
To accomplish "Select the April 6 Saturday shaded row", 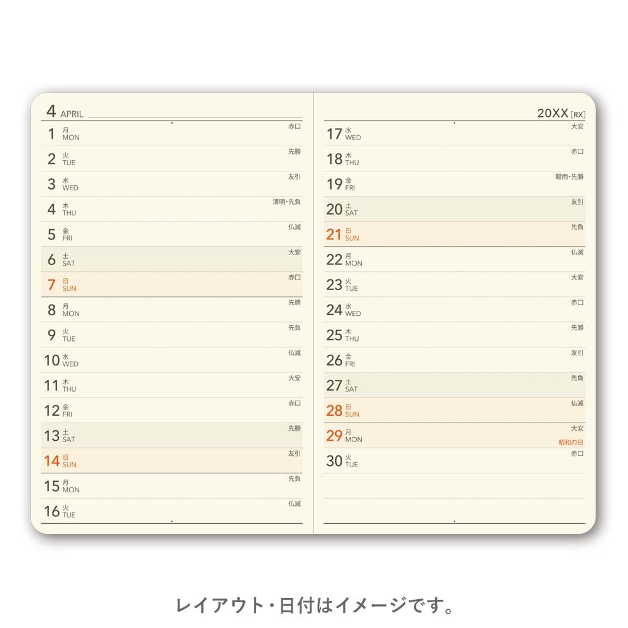I will [x=171, y=259].
